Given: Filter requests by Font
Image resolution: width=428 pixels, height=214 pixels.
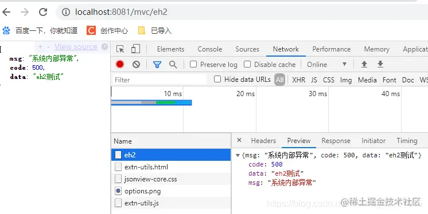Looking at the screenshot, I should [389, 80].
